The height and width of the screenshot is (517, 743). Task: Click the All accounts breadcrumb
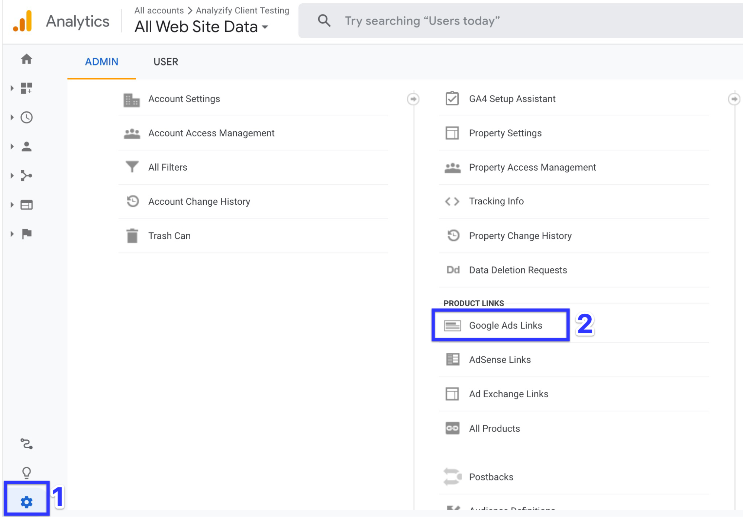coord(159,10)
